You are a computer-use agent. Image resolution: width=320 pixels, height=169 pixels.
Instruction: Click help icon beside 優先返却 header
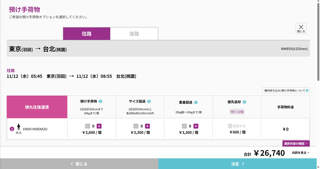coord(245,102)
